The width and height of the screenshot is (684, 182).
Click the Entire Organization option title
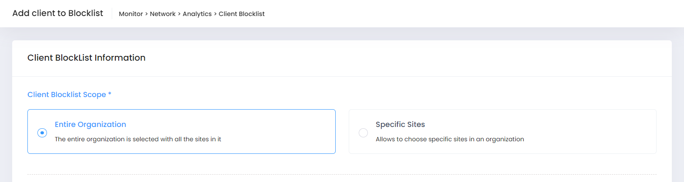pyautogui.click(x=90, y=124)
